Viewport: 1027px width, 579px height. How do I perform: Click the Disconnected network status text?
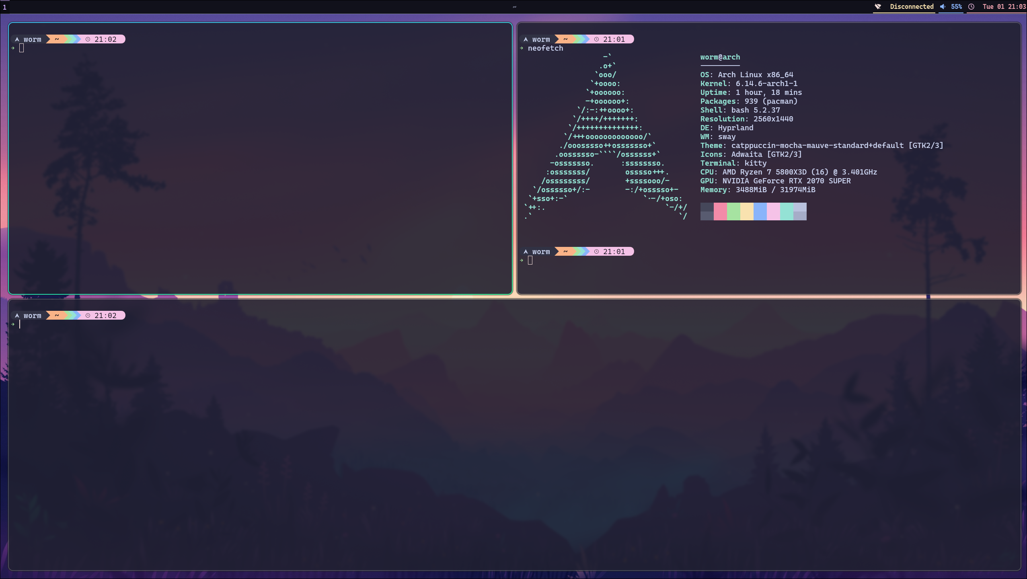point(912,6)
